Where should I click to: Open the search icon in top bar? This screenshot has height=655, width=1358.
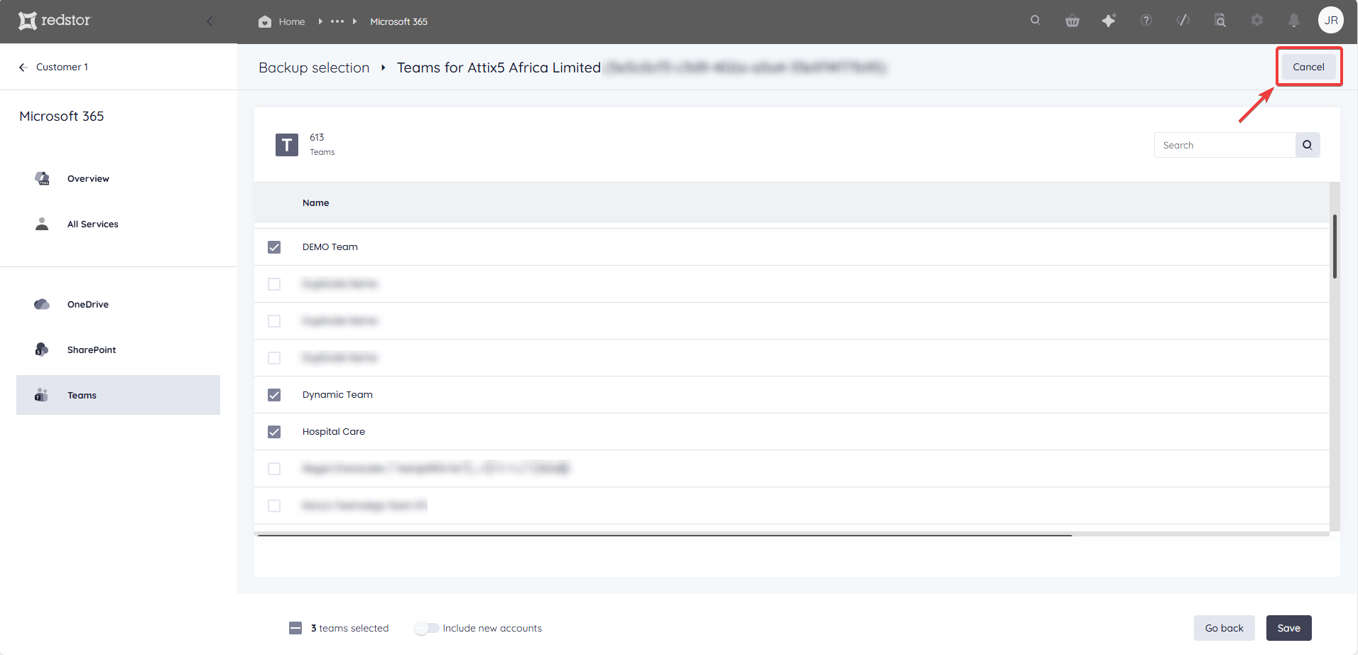1036,20
